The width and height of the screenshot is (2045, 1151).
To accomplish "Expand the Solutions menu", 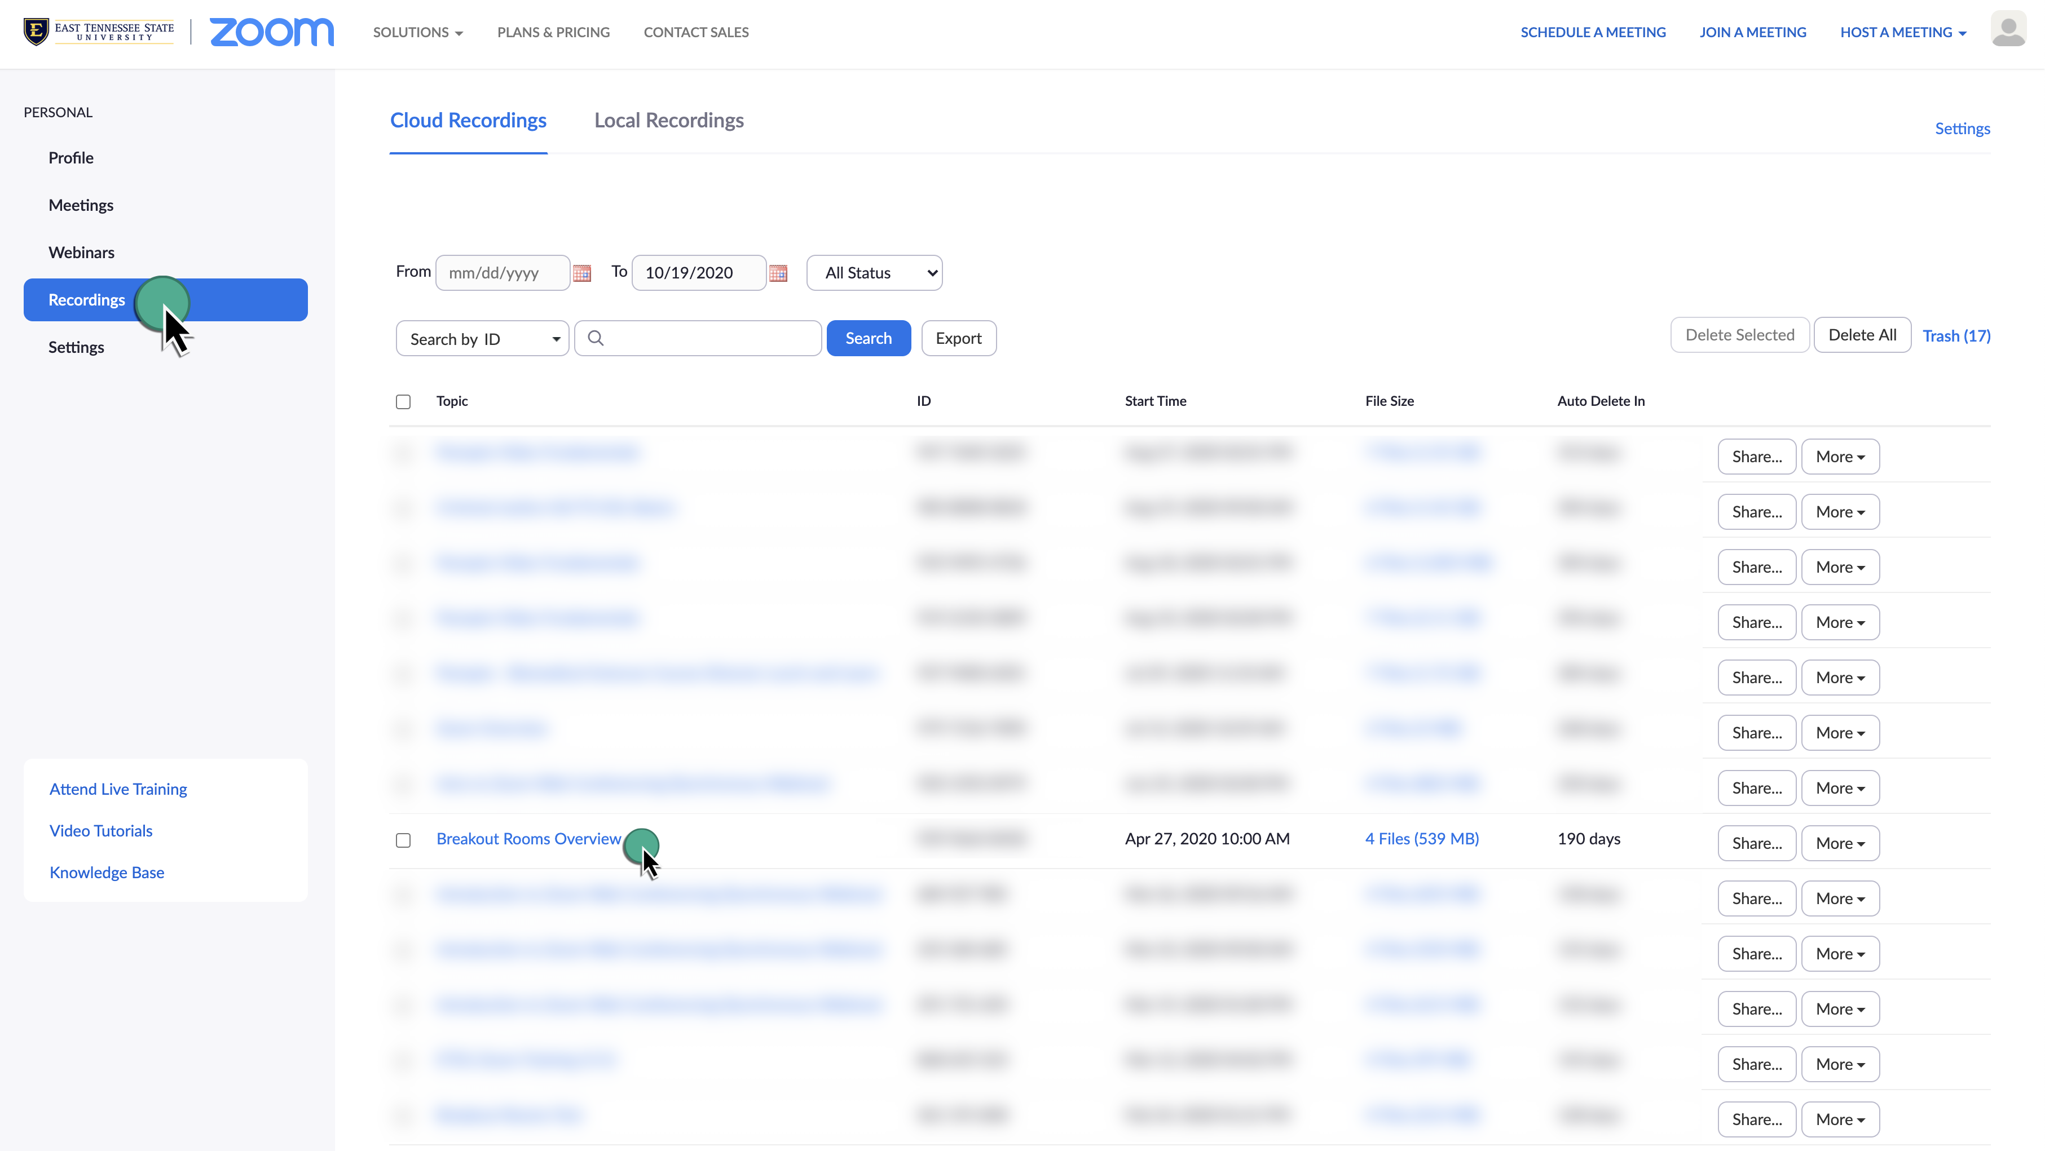I will pyautogui.click(x=417, y=33).
